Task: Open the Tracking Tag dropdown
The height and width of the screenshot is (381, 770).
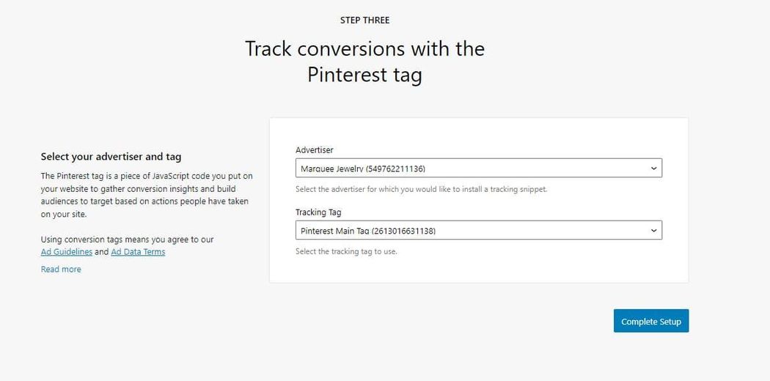Action: (478, 231)
